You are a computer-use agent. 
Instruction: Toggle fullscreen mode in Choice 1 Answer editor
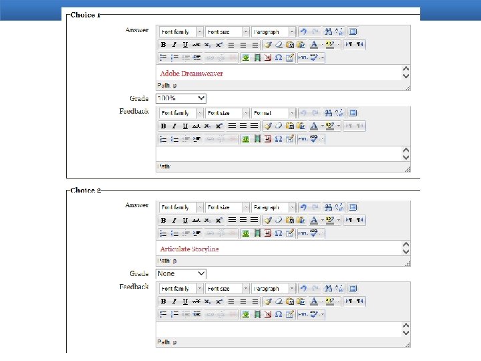[353, 31]
